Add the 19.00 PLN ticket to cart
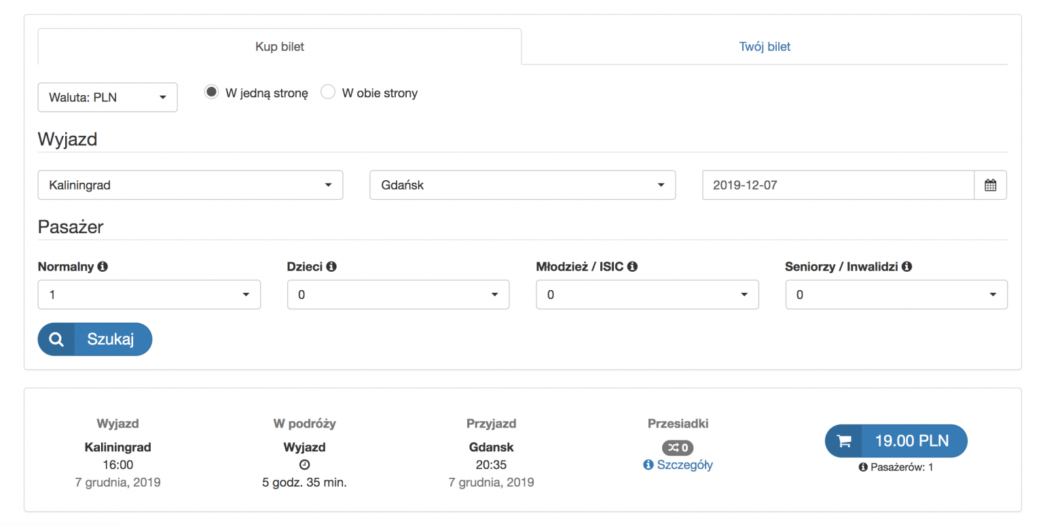Screen dimensions: 1043x526 pos(896,441)
